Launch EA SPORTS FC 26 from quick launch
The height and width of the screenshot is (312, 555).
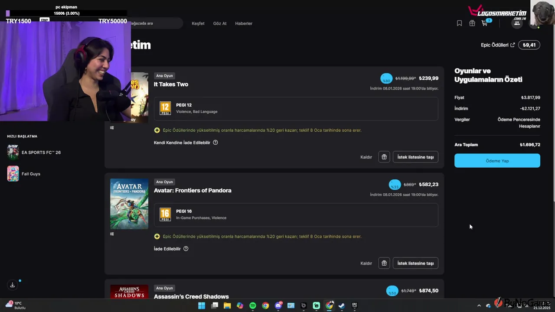coord(34,153)
